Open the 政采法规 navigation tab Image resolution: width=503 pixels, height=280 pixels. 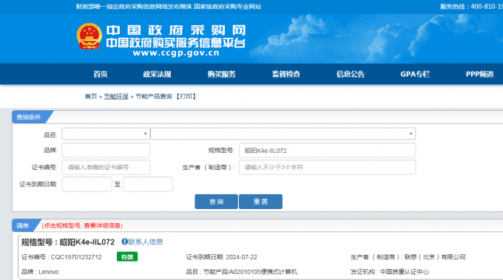tap(157, 74)
